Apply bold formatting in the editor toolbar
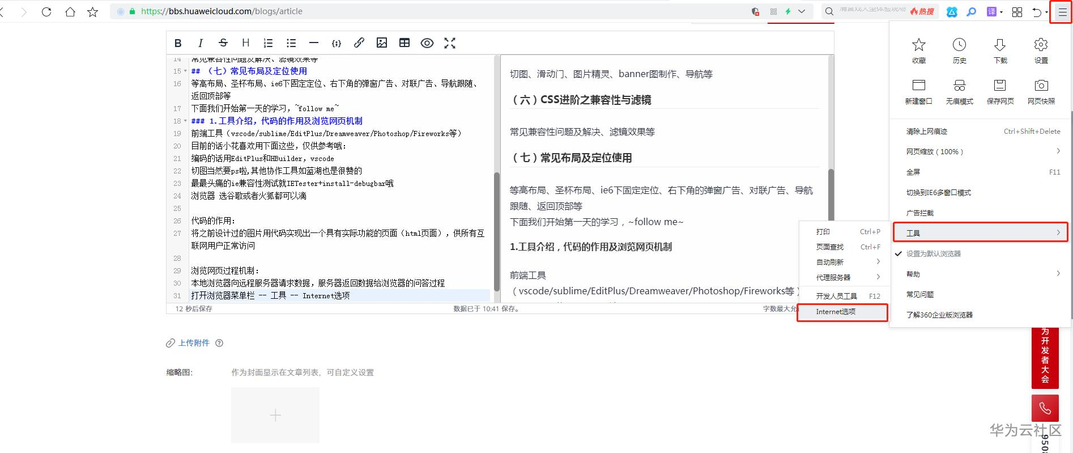1073x453 pixels. coord(178,43)
